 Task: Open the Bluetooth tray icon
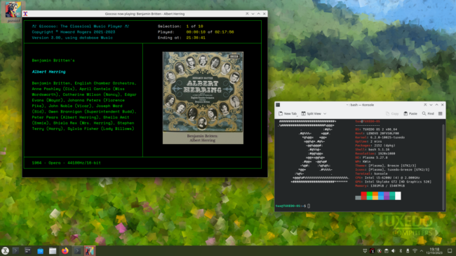(401, 251)
